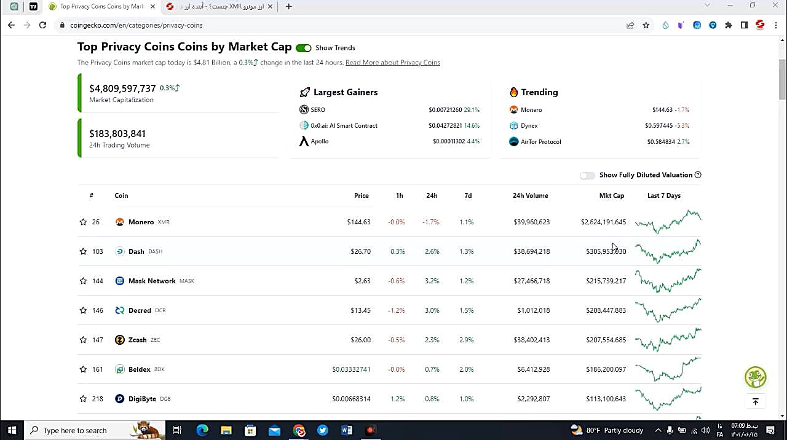
Task: Click SERO logo in Largest Gainers
Action: coord(304,109)
